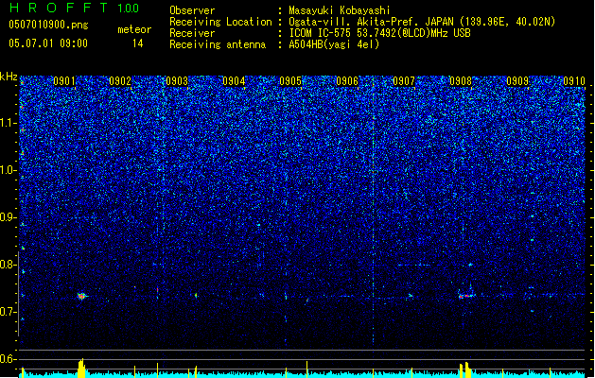Viewport: 595px width, 378px height.
Task: Click the 0.9 kHz axis label
Action: [x=9, y=217]
